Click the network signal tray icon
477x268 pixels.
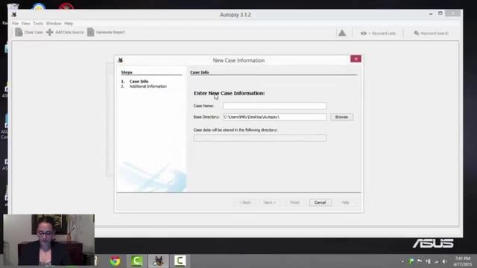pos(437,261)
